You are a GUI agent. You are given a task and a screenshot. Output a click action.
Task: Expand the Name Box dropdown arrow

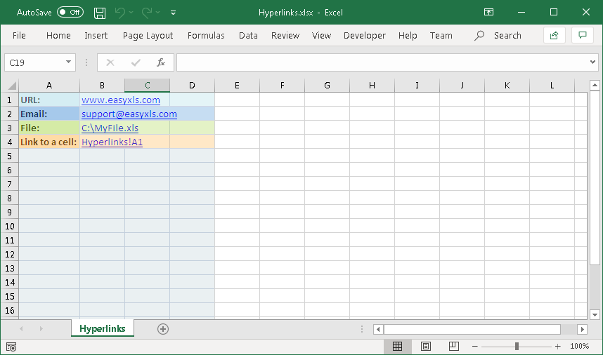tap(69, 62)
